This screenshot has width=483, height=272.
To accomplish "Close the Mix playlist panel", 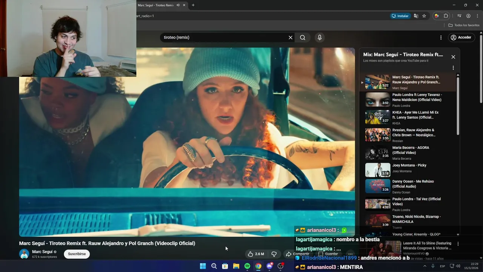I will [x=453, y=57].
